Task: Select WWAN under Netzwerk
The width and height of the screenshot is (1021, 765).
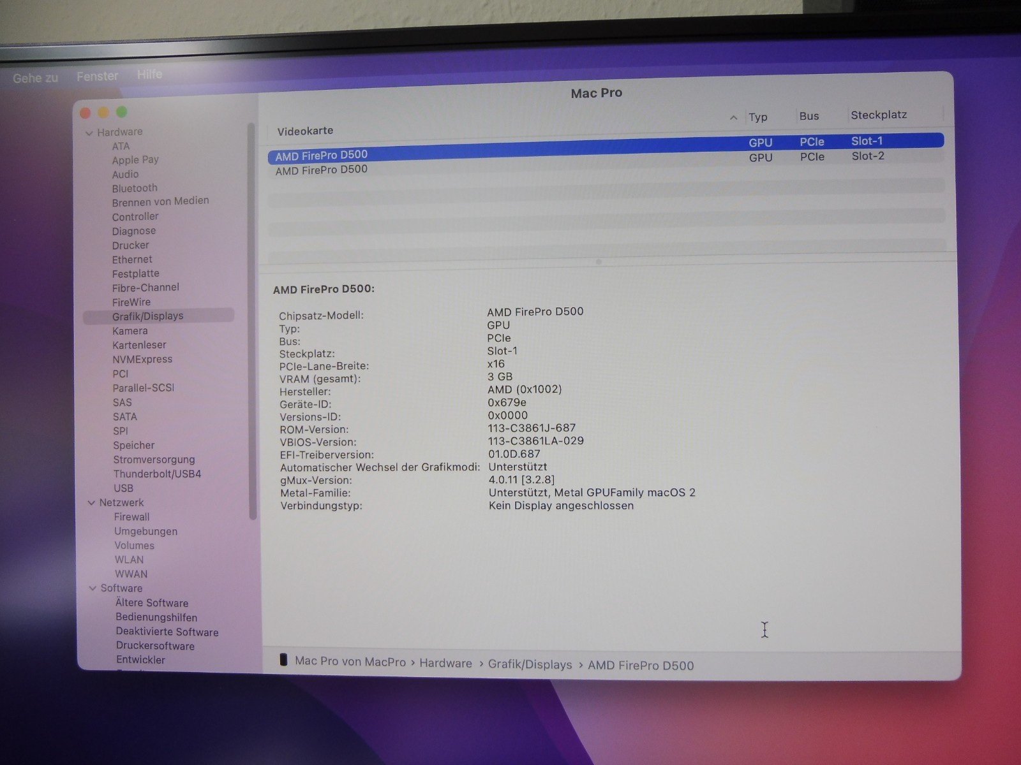Action: 131,574
